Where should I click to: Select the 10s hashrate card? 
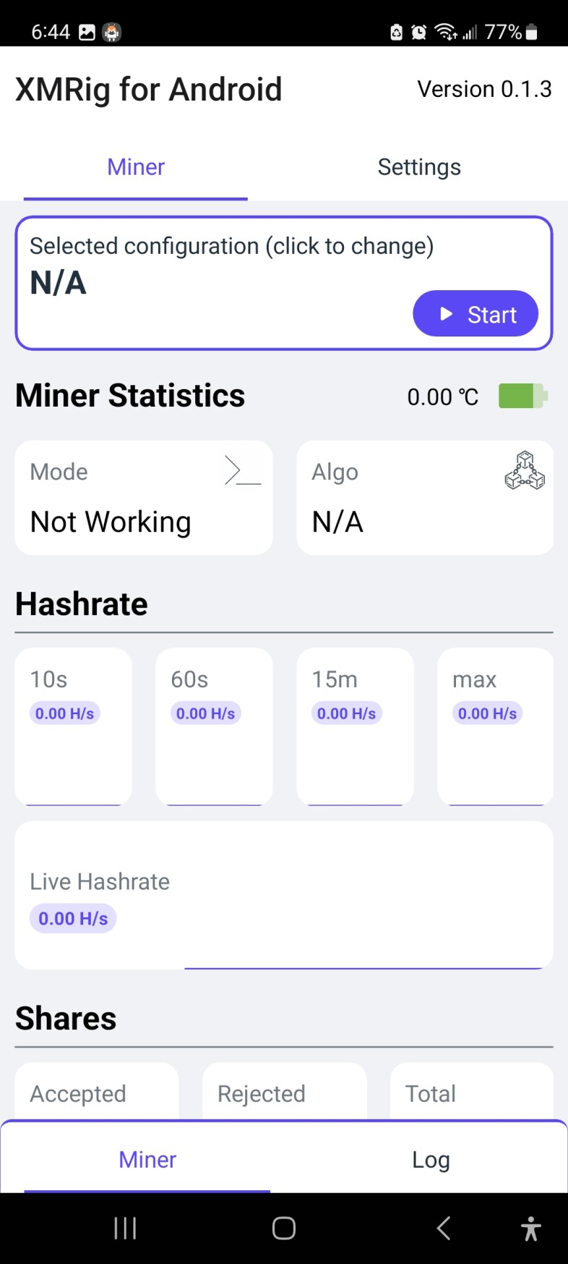pos(72,726)
